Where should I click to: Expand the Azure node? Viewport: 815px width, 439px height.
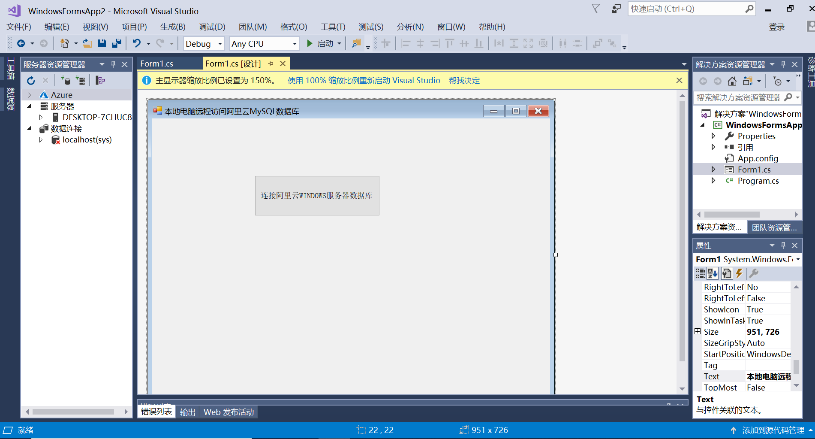[x=29, y=95]
